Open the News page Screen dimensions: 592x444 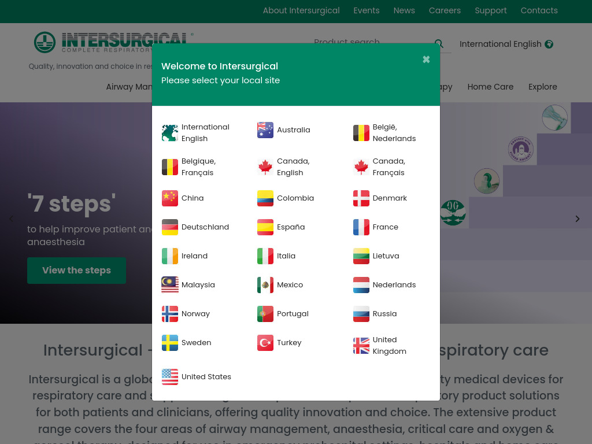404,10
